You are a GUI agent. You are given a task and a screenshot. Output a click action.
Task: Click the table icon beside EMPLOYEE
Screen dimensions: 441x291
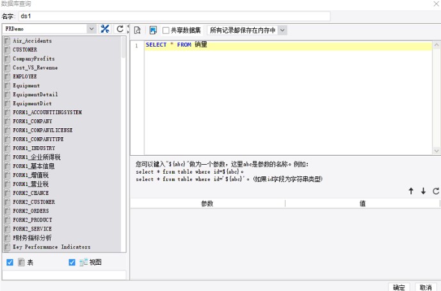(7, 77)
